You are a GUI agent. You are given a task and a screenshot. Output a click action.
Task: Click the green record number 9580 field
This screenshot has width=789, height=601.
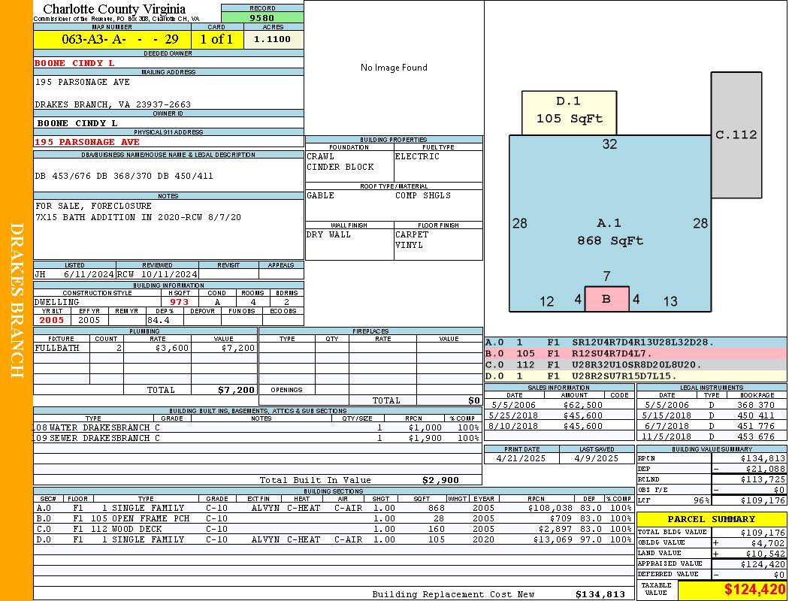click(x=262, y=18)
